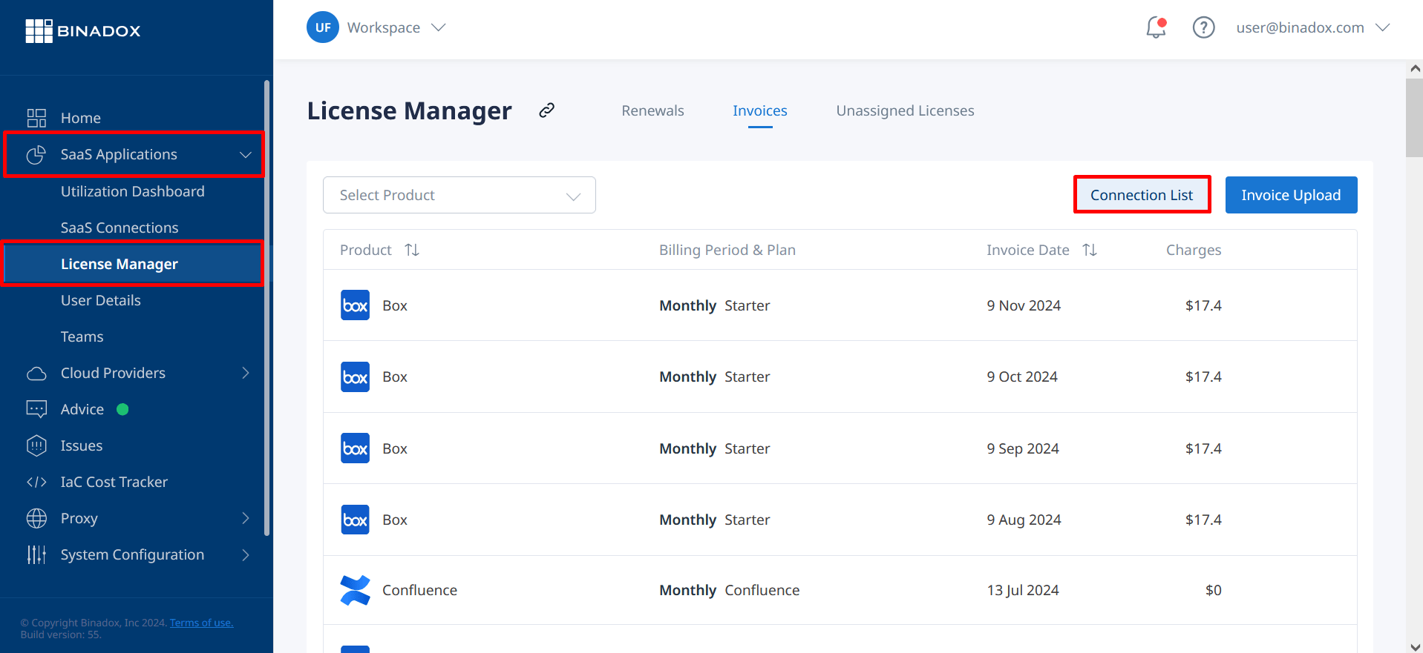Image resolution: width=1423 pixels, height=653 pixels.
Task: Click $17.4 charge in 9 Nov row
Action: pyautogui.click(x=1203, y=305)
